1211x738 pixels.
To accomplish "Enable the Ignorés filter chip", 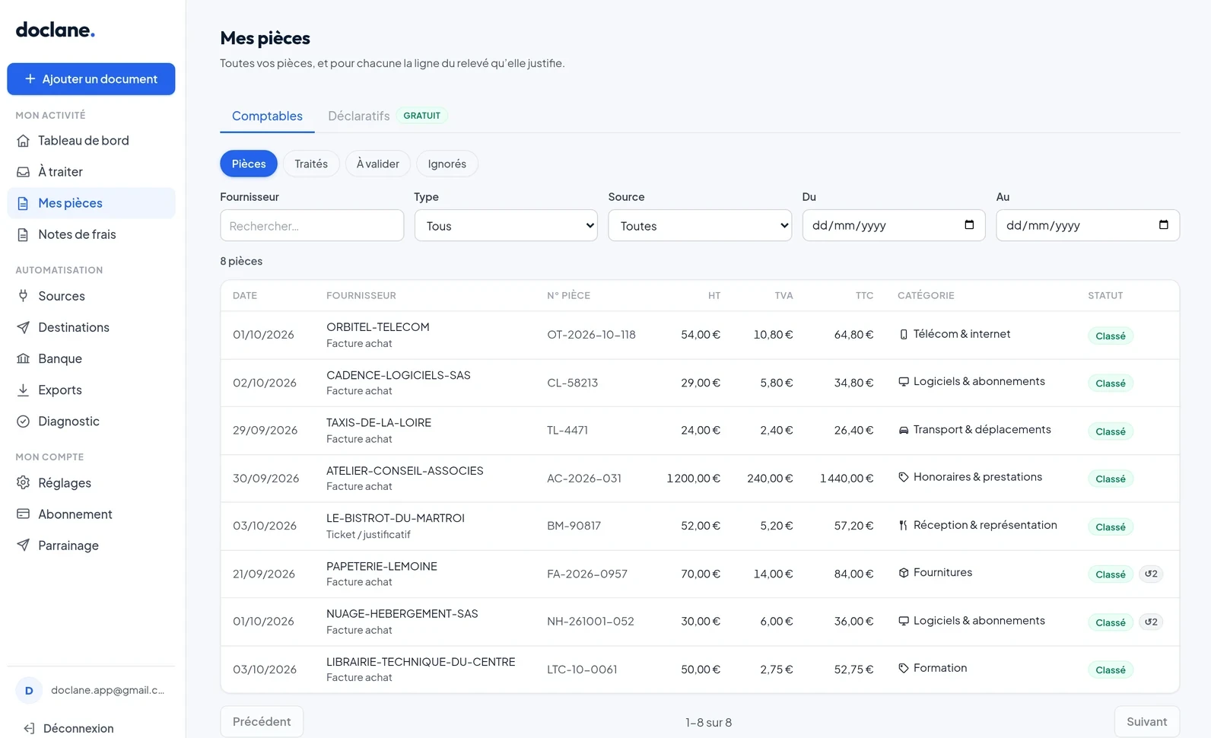I will click(x=447, y=164).
